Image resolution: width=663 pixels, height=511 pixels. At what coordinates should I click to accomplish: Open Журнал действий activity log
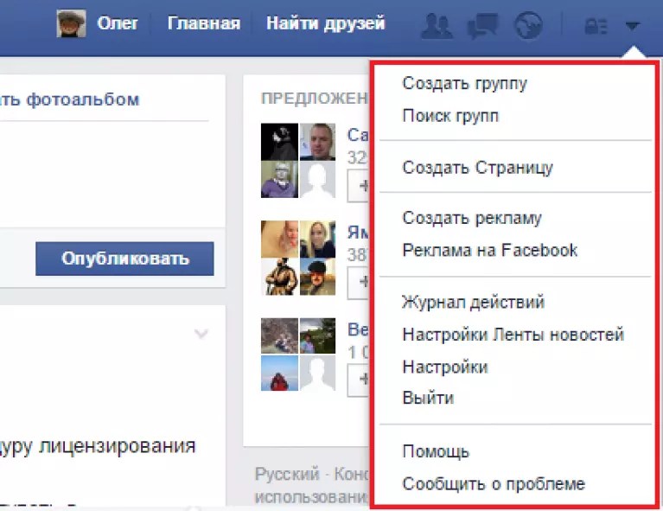click(x=473, y=302)
